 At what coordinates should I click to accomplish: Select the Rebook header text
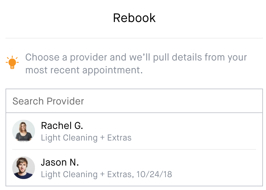pyautogui.click(x=134, y=18)
